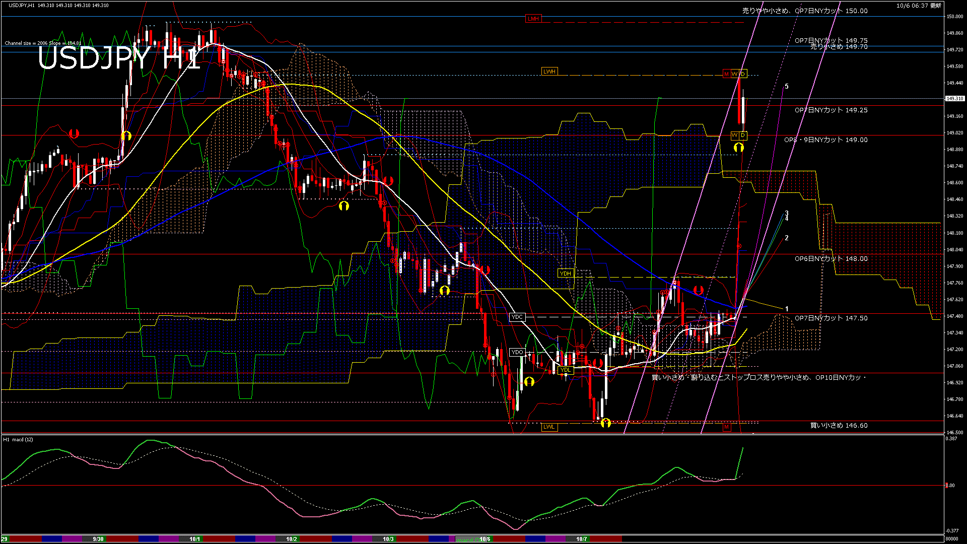This screenshot has height=544, width=967.
Task: Select the 10/6 date label on timeline
Action: coord(485,539)
